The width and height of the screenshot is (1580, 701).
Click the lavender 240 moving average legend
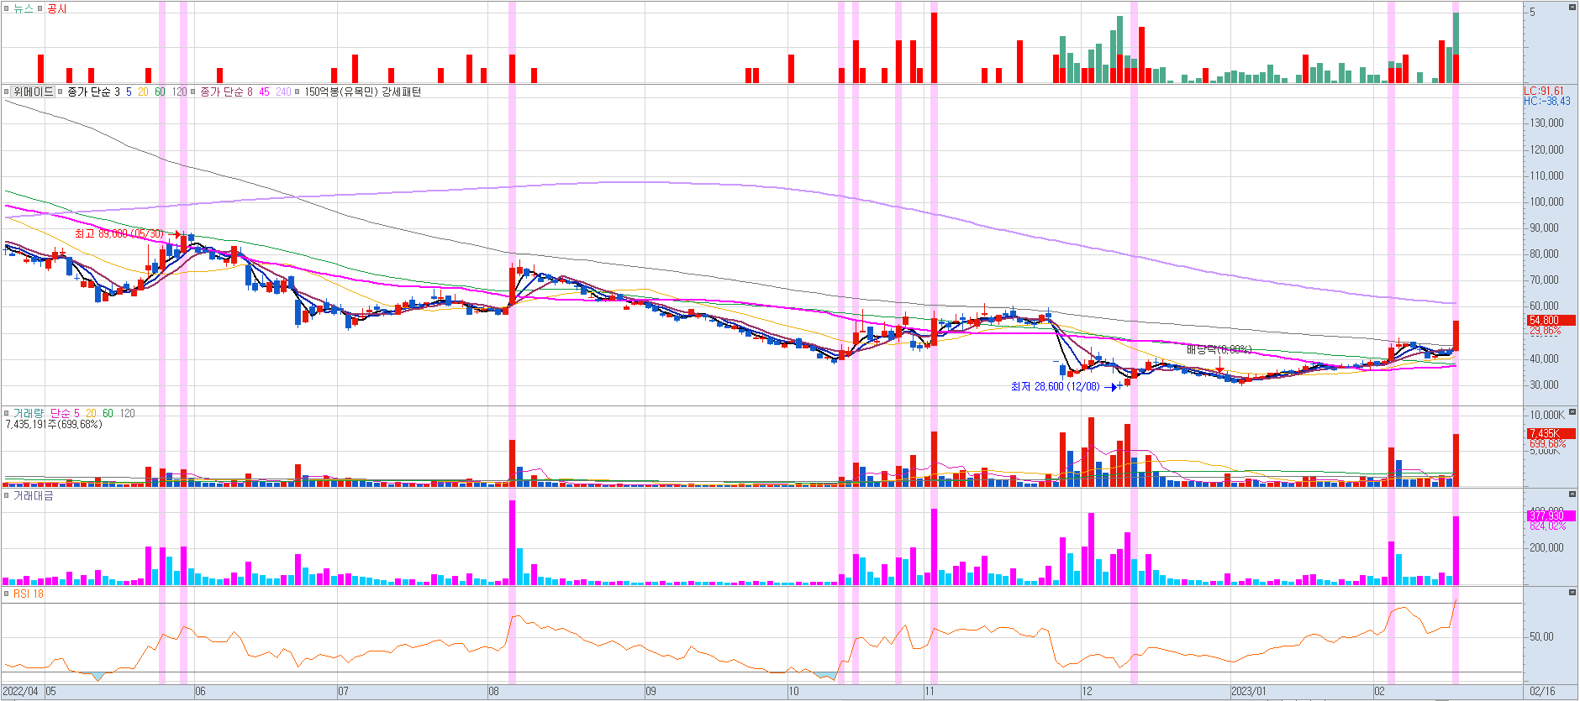(283, 92)
